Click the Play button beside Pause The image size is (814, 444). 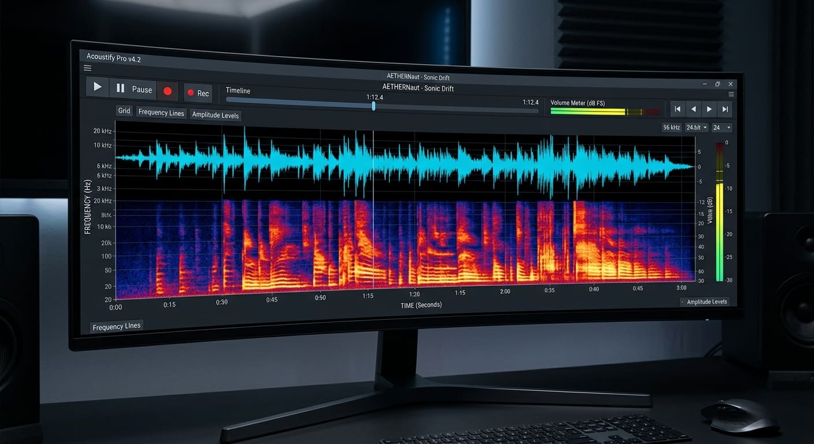click(x=97, y=87)
